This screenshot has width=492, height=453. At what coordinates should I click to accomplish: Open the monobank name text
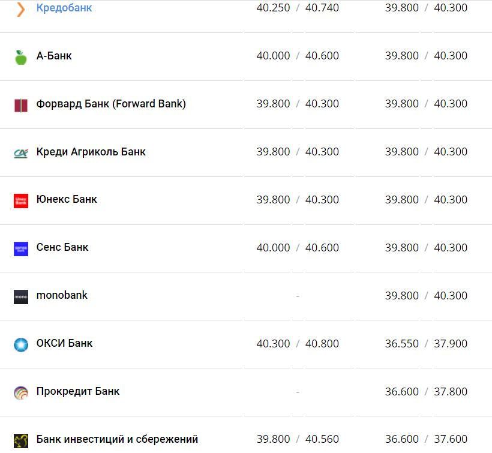[62, 295]
